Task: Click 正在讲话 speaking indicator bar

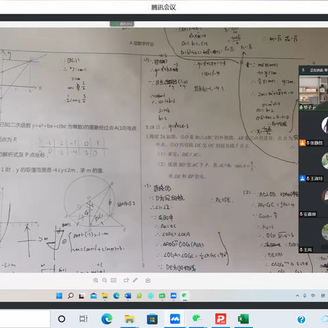Action: coord(314,70)
